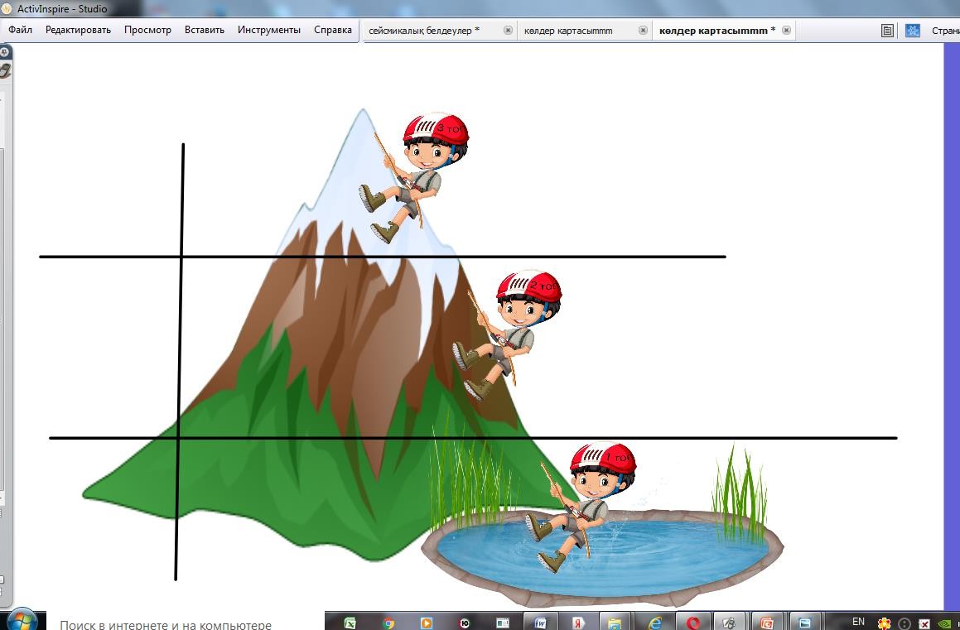Open the Просмотр menu
This screenshot has width=960, height=630.
point(147,29)
